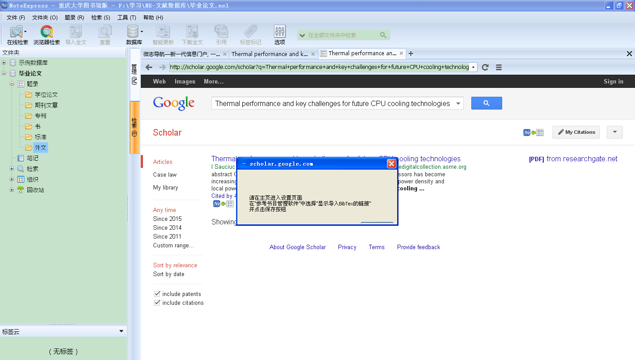Image resolution: width=635 pixels, height=360 pixels.
Task: Collapse the 毕业论文 database node
Action: [4, 73]
